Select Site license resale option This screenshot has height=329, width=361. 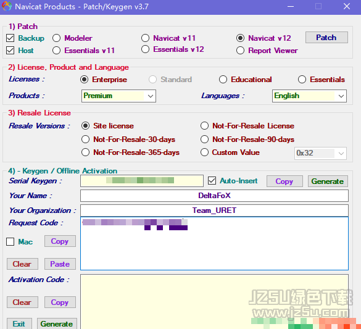point(85,126)
